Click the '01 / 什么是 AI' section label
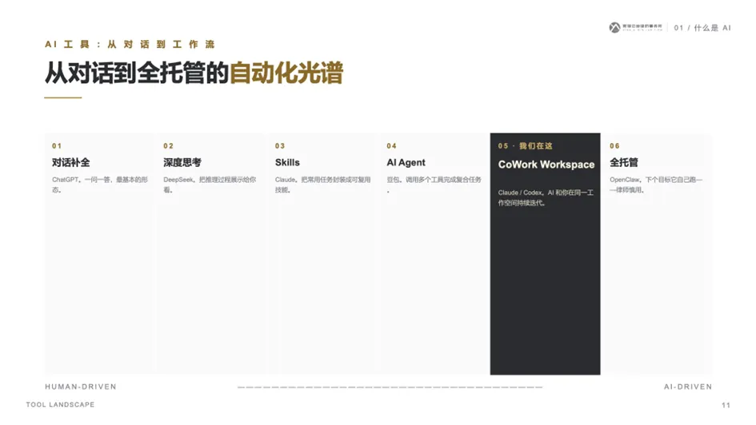 pos(702,28)
